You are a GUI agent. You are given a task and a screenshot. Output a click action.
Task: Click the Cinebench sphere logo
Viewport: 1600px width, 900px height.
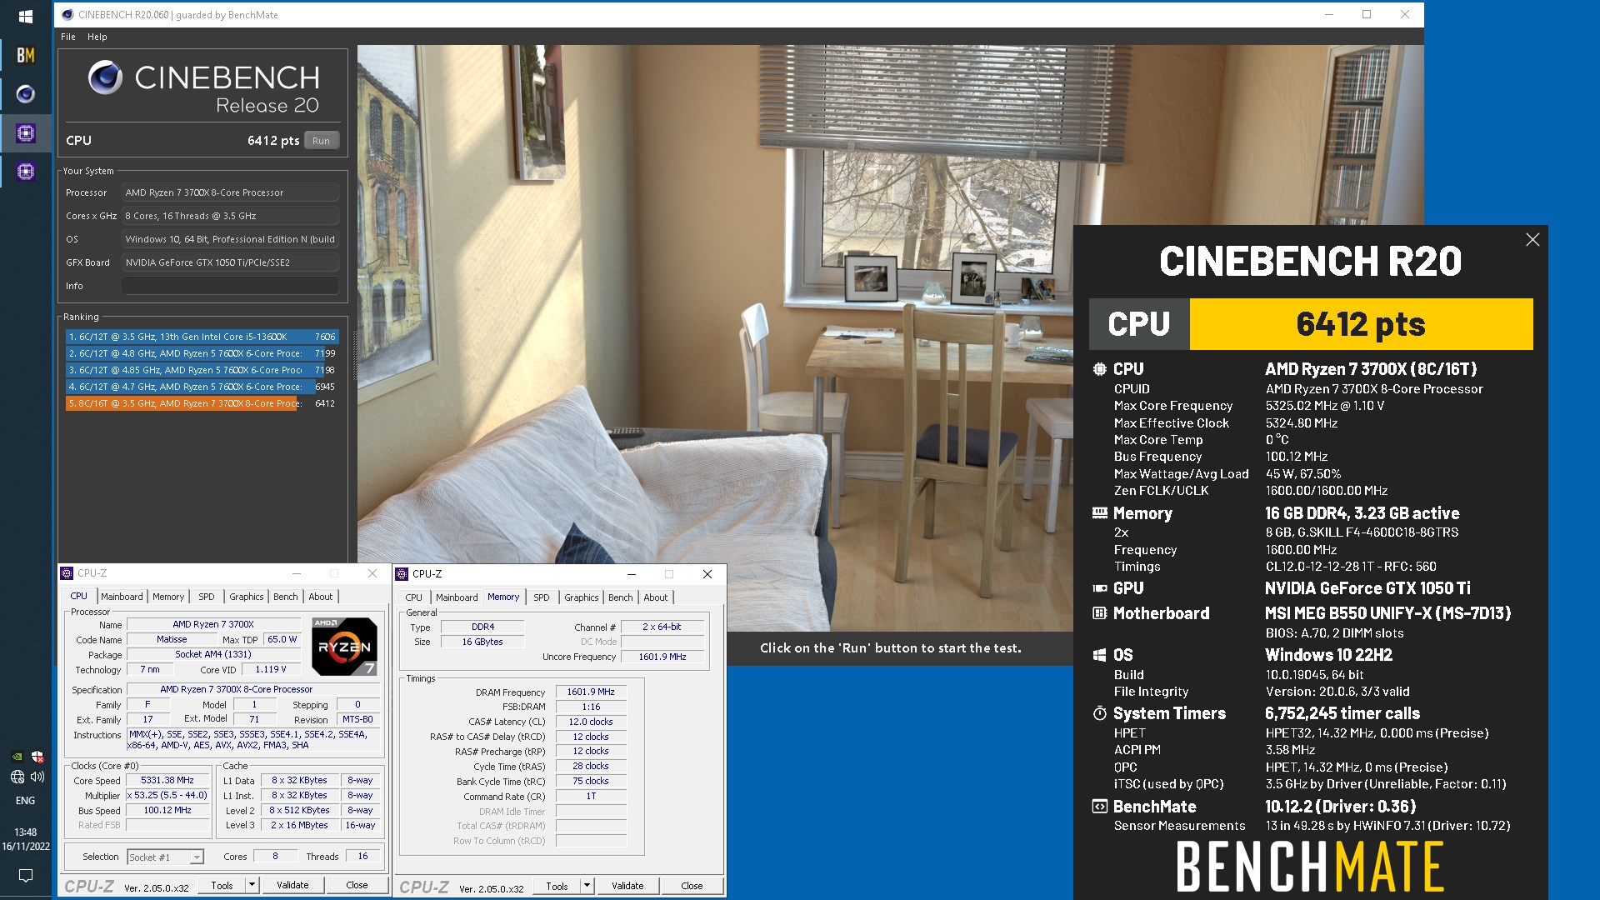pyautogui.click(x=106, y=77)
